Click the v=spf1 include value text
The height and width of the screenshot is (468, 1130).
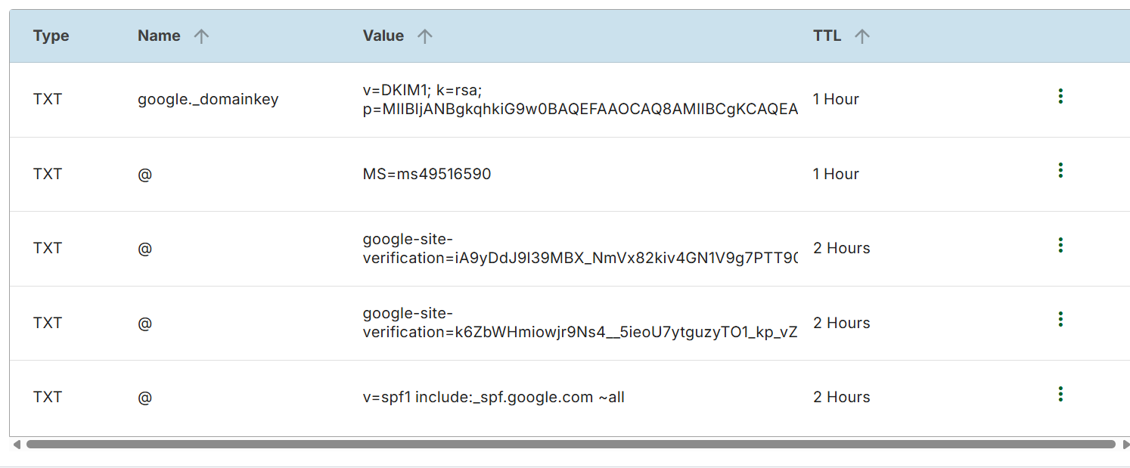coord(492,396)
